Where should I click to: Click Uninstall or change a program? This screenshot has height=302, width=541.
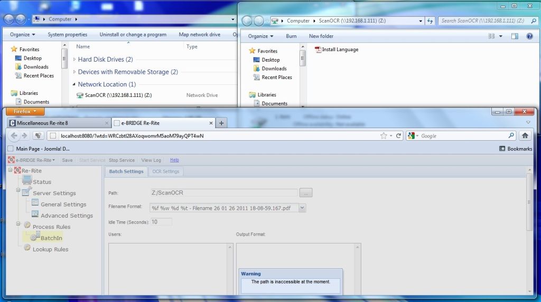point(133,34)
